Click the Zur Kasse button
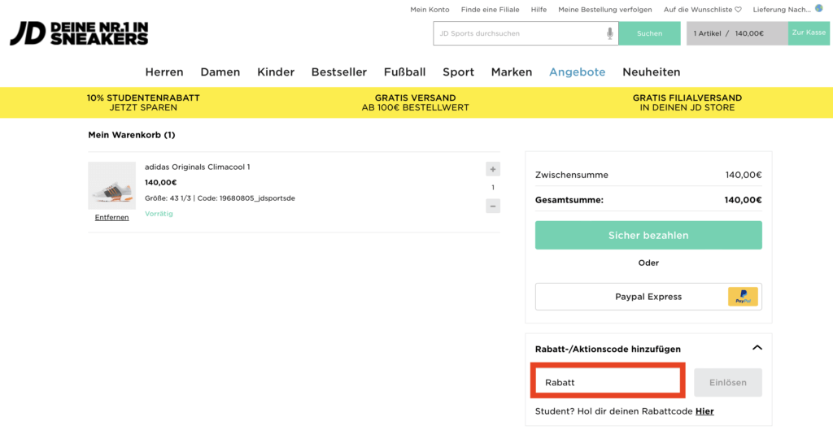The width and height of the screenshot is (833, 430). point(809,33)
